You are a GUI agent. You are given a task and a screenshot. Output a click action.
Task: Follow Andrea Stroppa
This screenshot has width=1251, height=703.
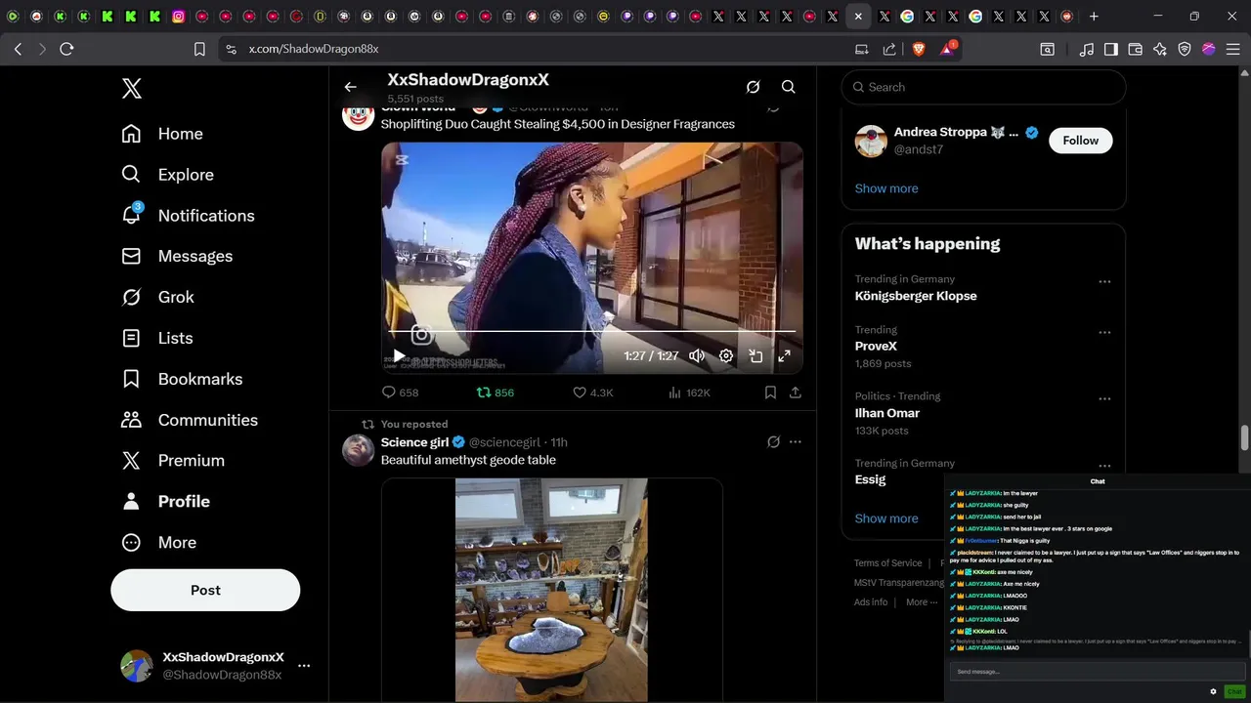(1080, 141)
